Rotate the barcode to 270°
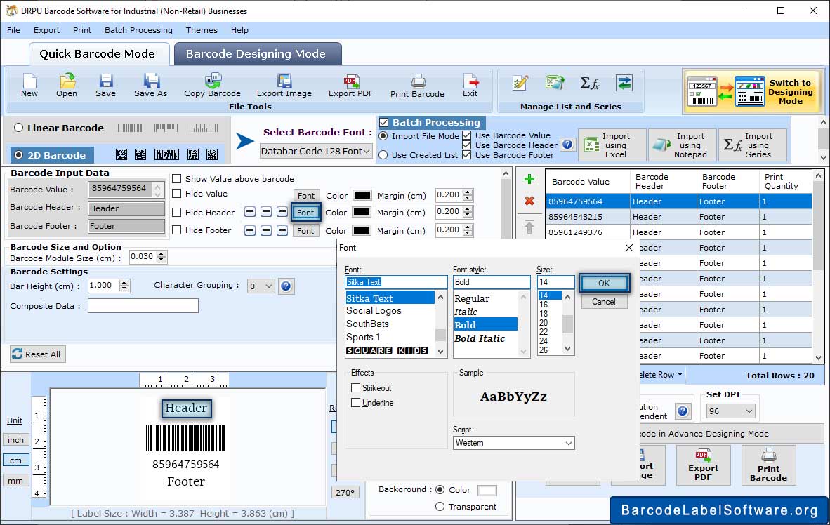 pyautogui.click(x=345, y=492)
